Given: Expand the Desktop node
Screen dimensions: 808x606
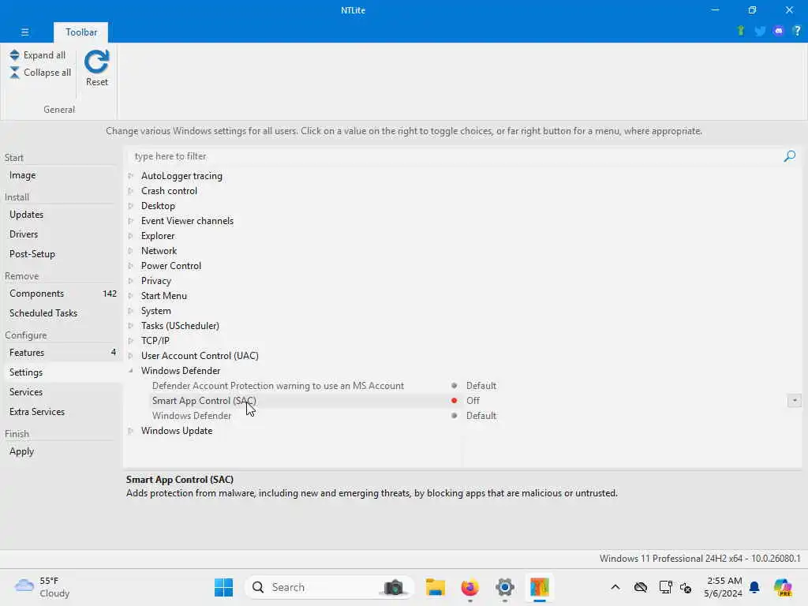Looking at the screenshot, I should (x=131, y=206).
